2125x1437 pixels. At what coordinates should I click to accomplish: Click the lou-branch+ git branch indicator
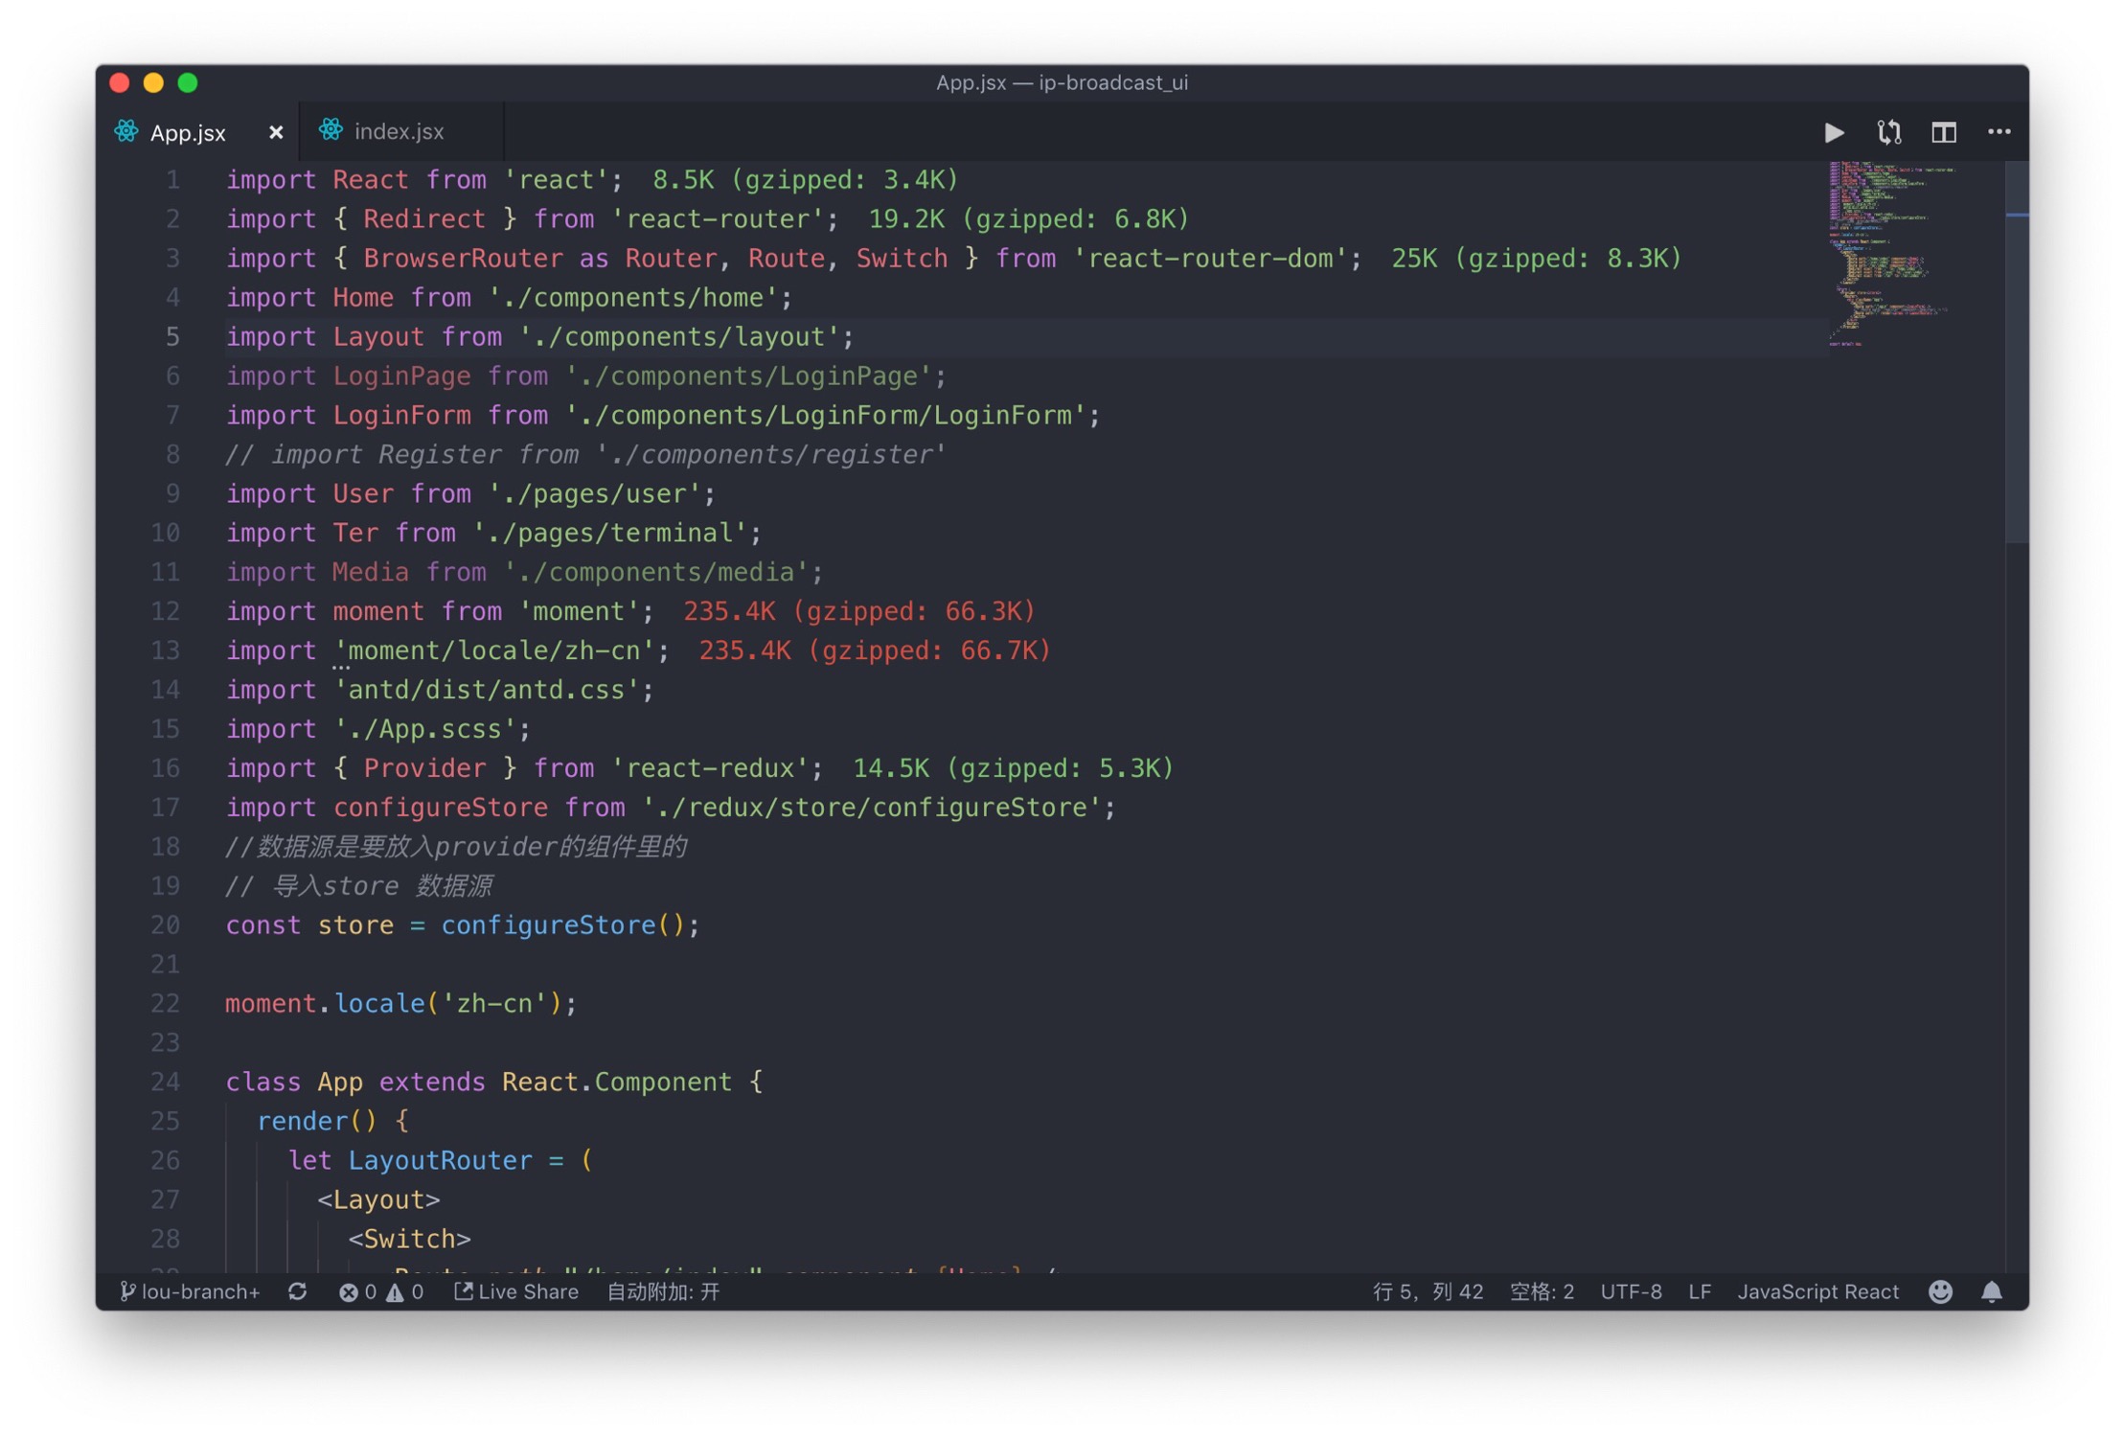point(191,1291)
